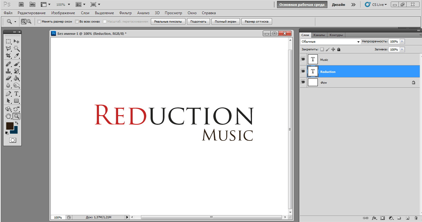Choose the Eraser tool
The height and width of the screenshot is (222, 422).
(8, 78)
